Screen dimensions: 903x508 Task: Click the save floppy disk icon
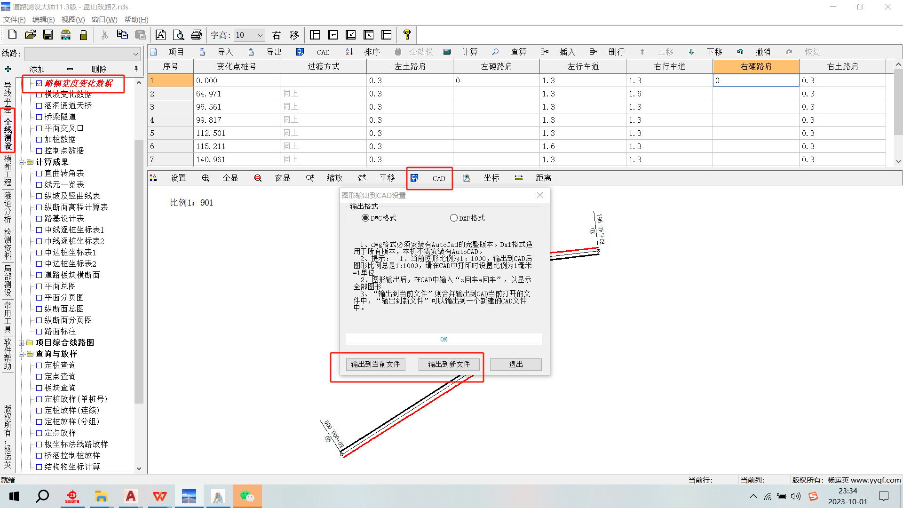[x=48, y=35]
